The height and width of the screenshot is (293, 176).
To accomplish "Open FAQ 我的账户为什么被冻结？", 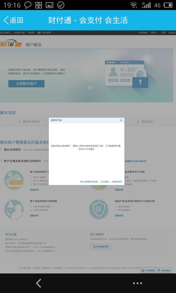I will (x=17, y=239).
